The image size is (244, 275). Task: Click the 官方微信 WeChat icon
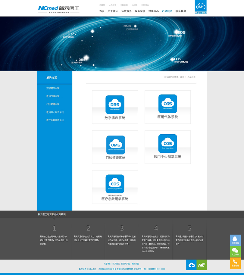(235, 252)
